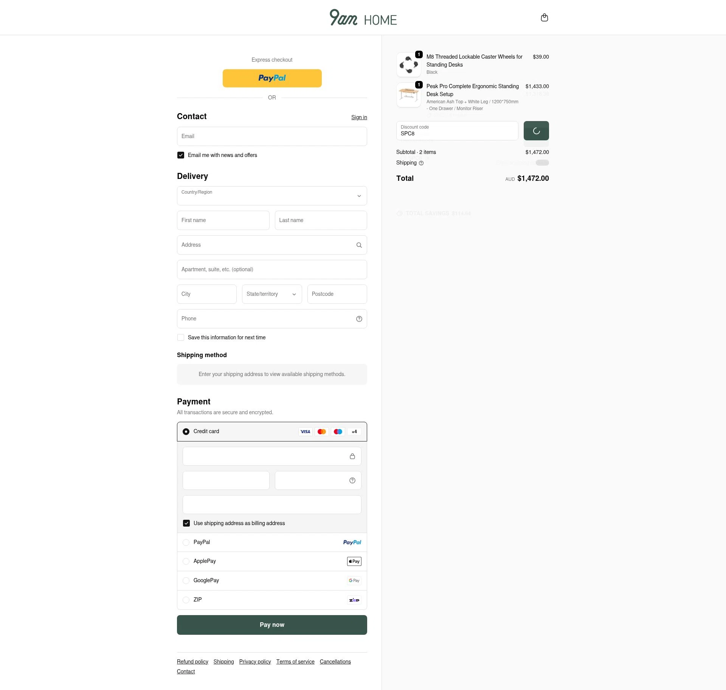The height and width of the screenshot is (690, 726).
Task: Click the Apple Pay logo badge
Action: 354,561
